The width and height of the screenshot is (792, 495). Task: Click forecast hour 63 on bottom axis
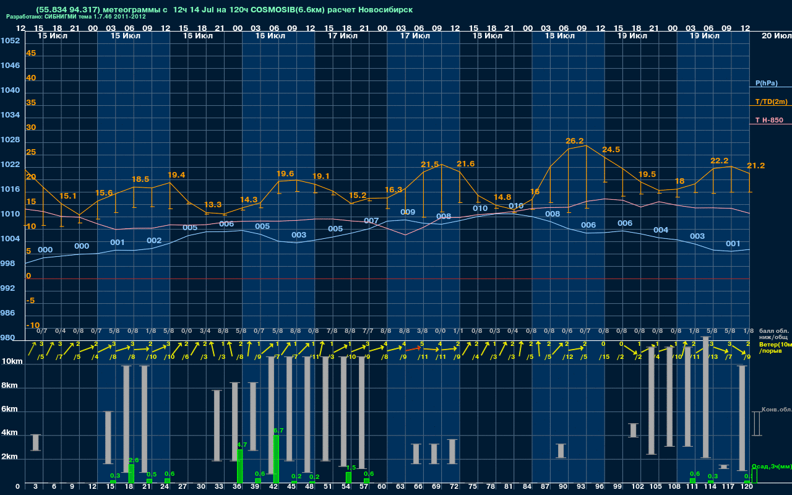tap(401, 488)
